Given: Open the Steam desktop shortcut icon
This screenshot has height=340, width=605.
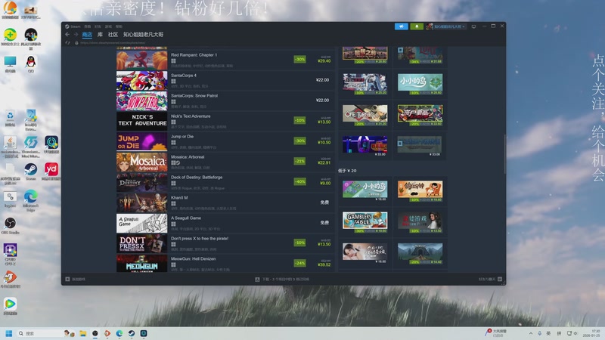Looking at the screenshot, I should coord(30,172).
